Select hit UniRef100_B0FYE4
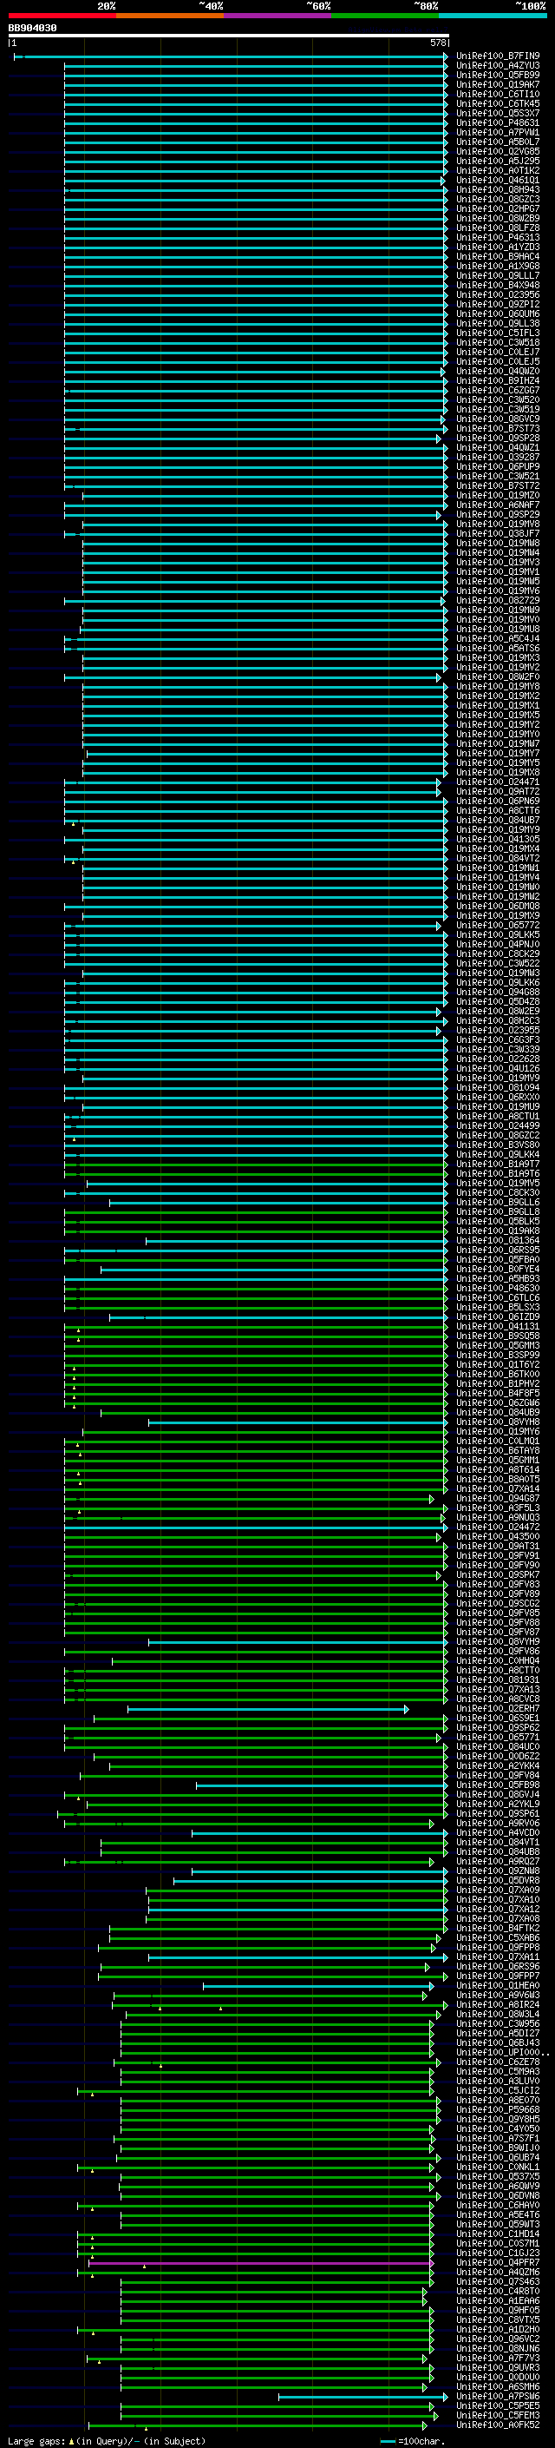 click(497, 1270)
